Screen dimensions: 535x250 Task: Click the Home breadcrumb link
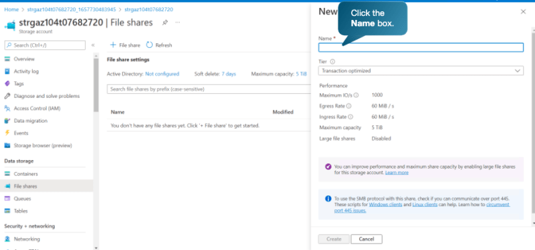pyautogui.click(x=11, y=9)
